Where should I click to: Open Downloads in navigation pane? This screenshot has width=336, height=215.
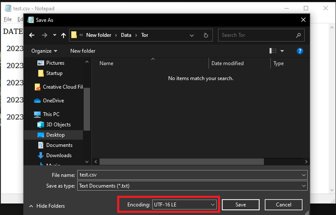59,156
